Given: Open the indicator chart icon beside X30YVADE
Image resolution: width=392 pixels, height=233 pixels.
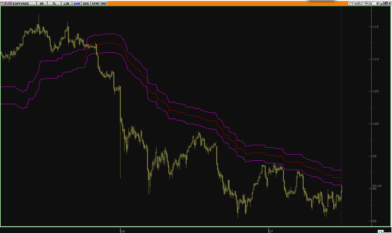Looking at the screenshot, I should pos(8,3).
